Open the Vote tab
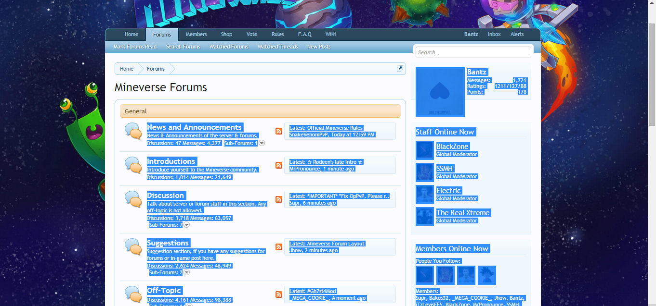 [x=252, y=34]
